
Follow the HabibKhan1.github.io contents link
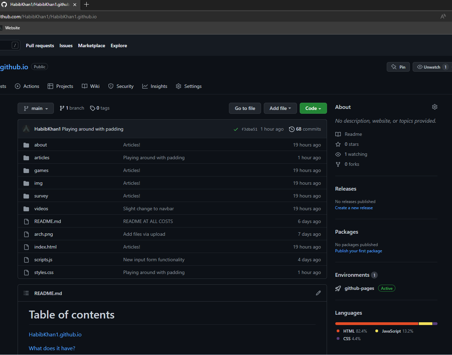[55, 335]
